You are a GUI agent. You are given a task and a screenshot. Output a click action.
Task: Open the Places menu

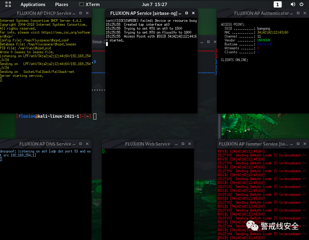(x=62, y=4)
